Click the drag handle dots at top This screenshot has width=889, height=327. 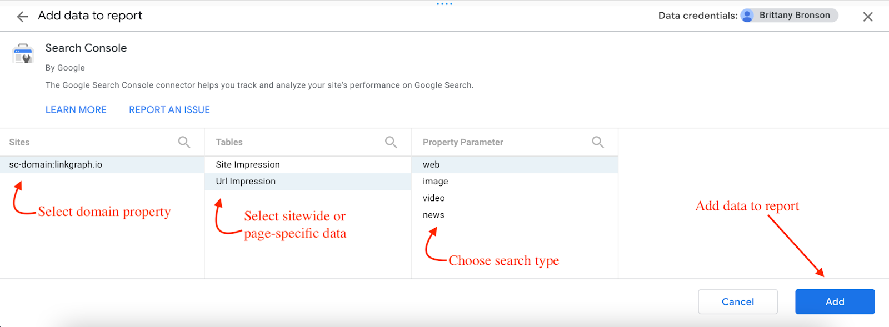click(x=444, y=4)
